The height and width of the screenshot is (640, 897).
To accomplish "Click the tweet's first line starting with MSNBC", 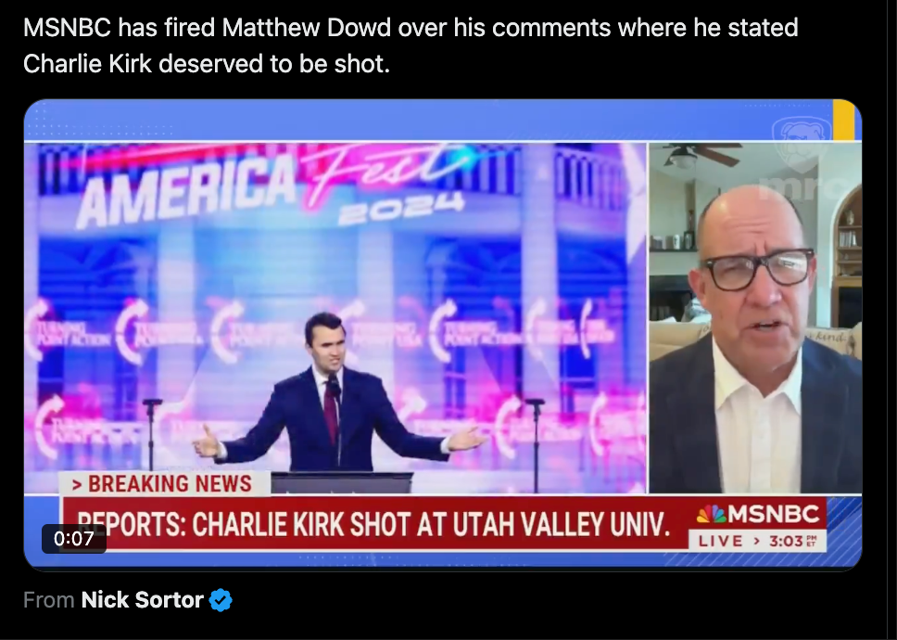I will [411, 28].
